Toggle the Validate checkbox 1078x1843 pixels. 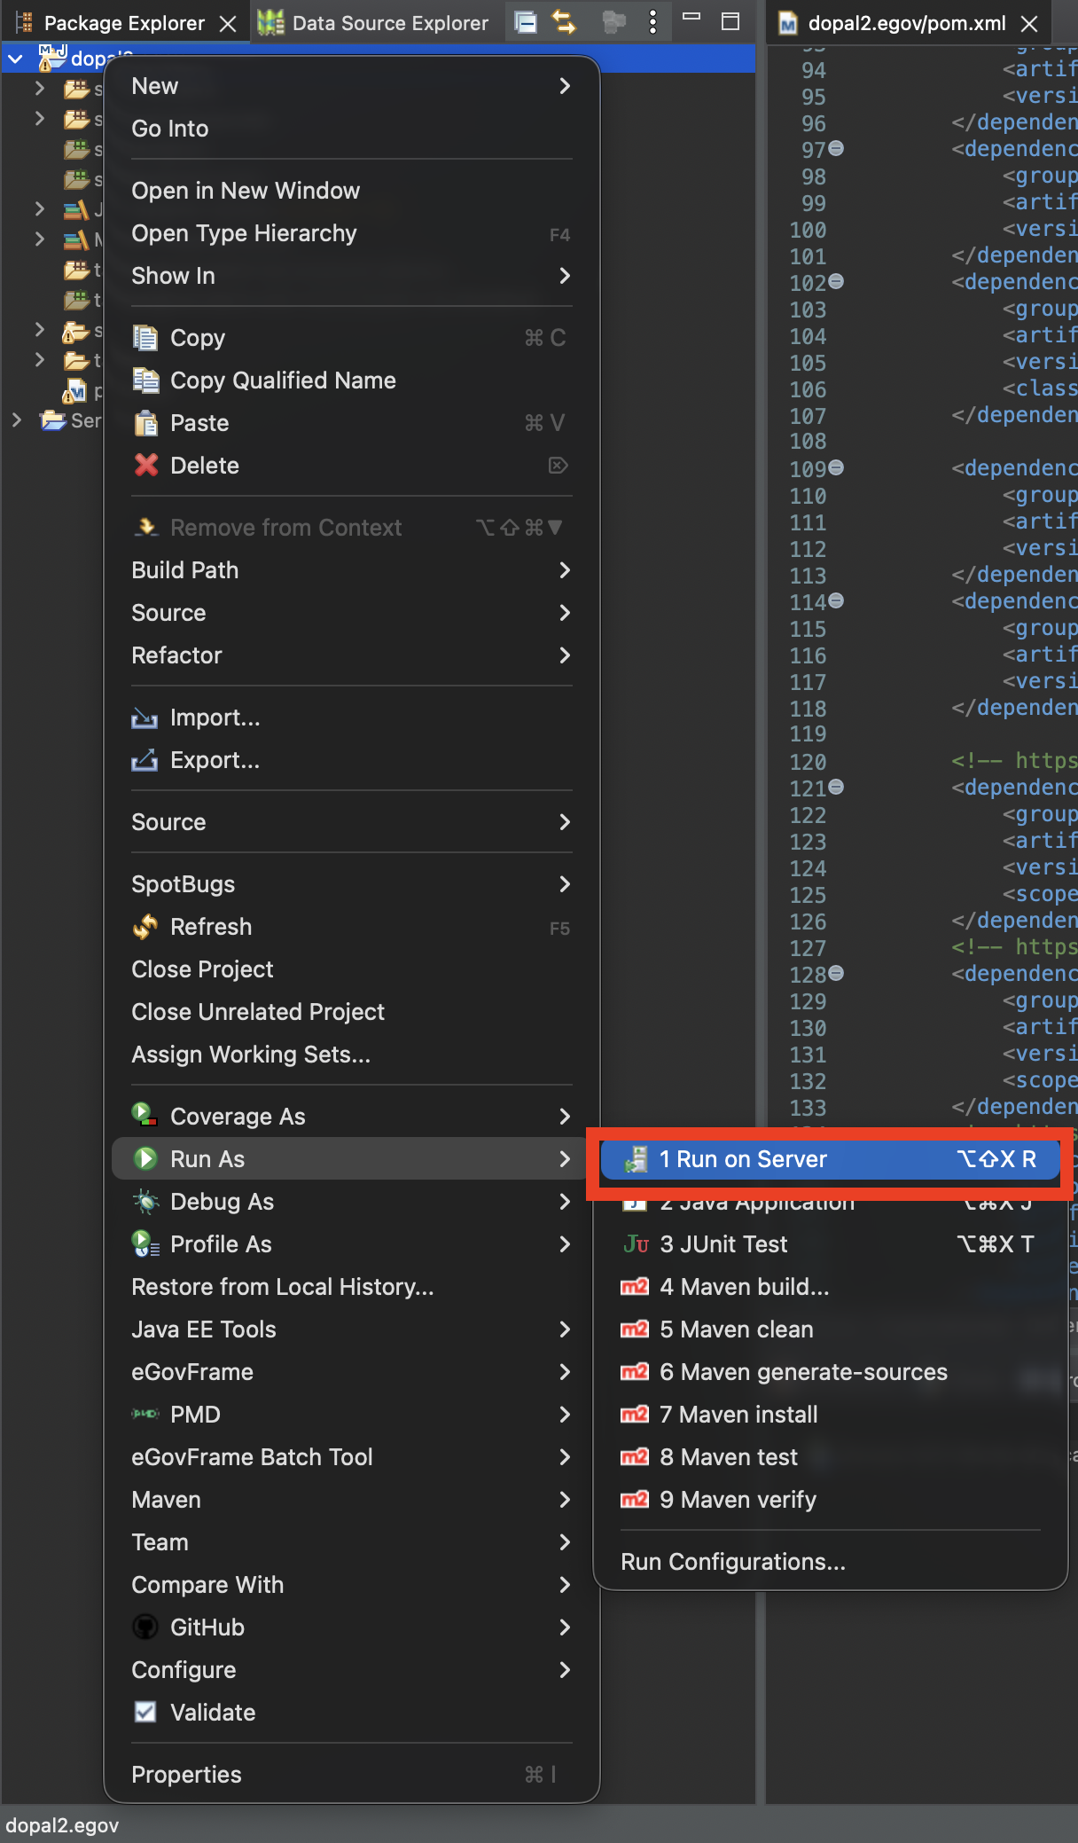[x=145, y=1712]
